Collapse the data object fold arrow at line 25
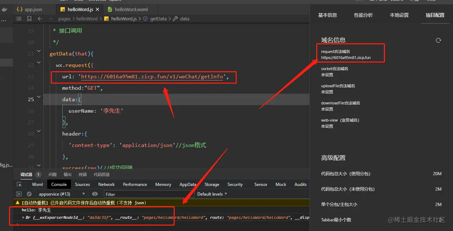The height and width of the screenshot is (231, 453). click(39, 97)
